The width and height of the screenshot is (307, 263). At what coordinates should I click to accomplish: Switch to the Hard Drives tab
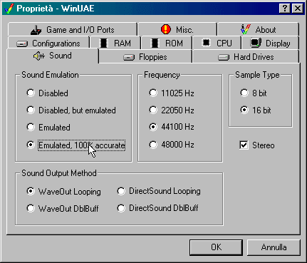pyautogui.click(x=246, y=57)
